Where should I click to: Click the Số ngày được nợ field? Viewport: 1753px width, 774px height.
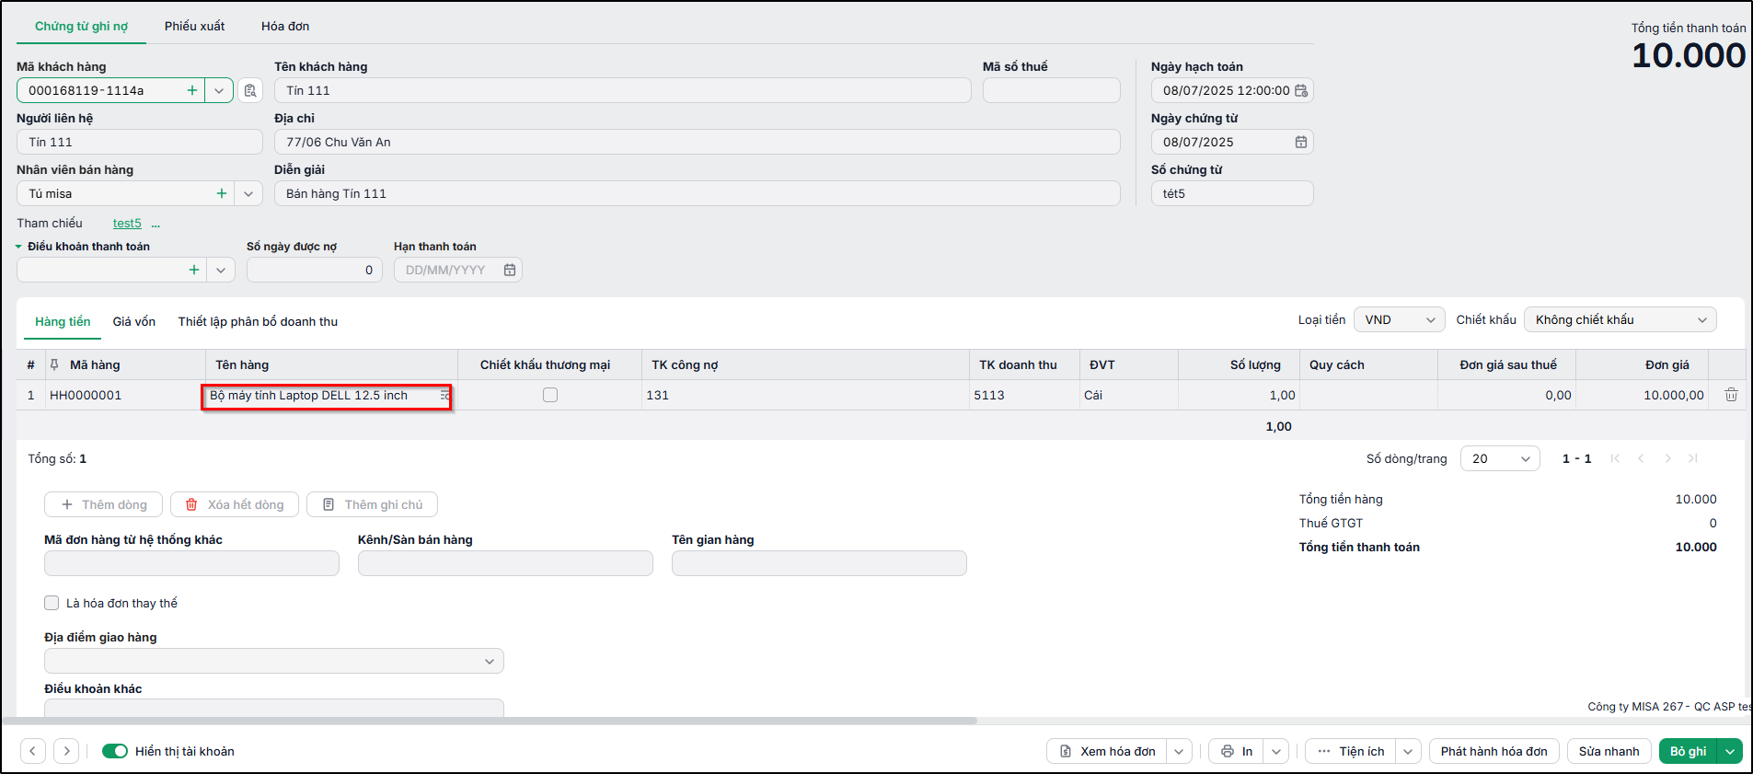point(315,270)
